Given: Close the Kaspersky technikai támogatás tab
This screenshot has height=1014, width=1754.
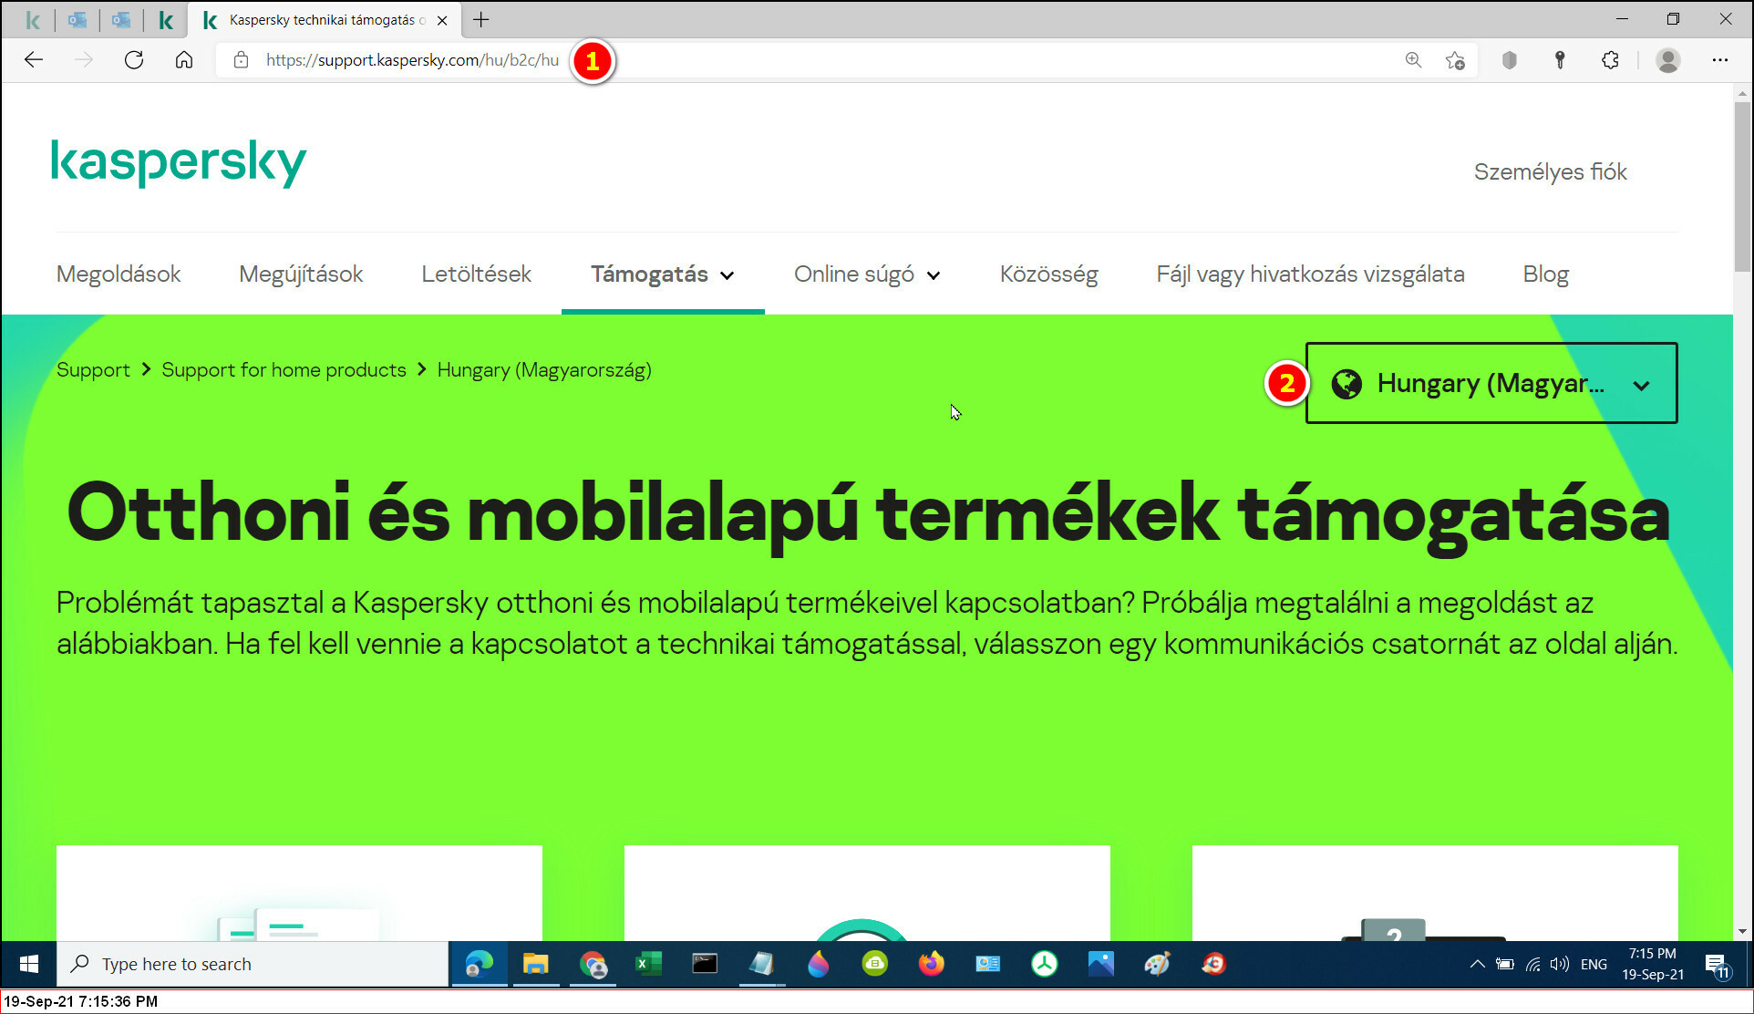Looking at the screenshot, I should [442, 20].
